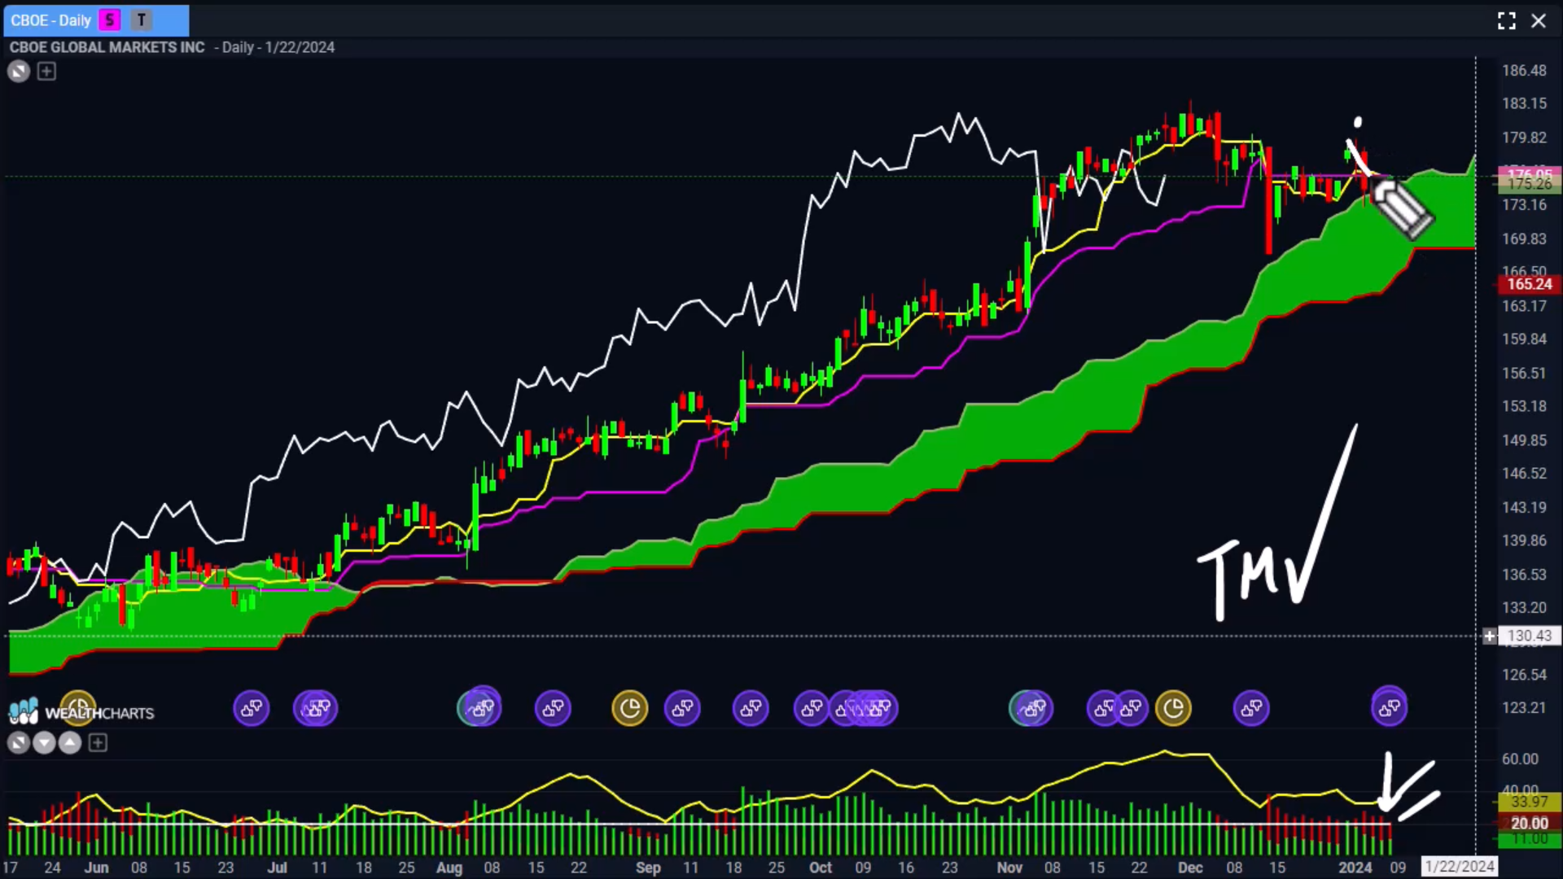Open purple event marker between Dec 08 and 15
This screenshot has width=1563, height=879.
pyautogui.click(x=1251, y=708)
